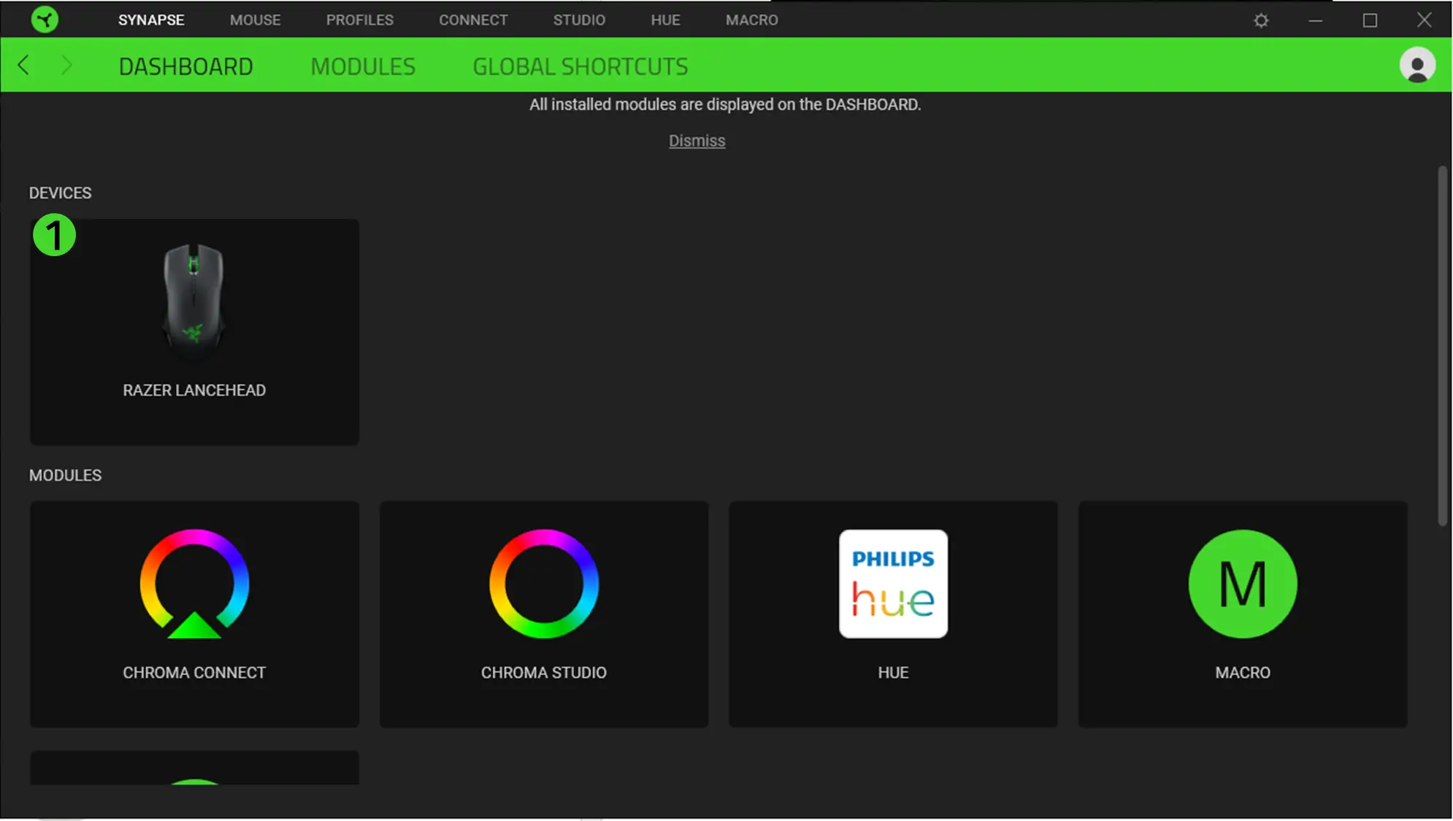Click the back navigation arrow

(x=24, y=66)
